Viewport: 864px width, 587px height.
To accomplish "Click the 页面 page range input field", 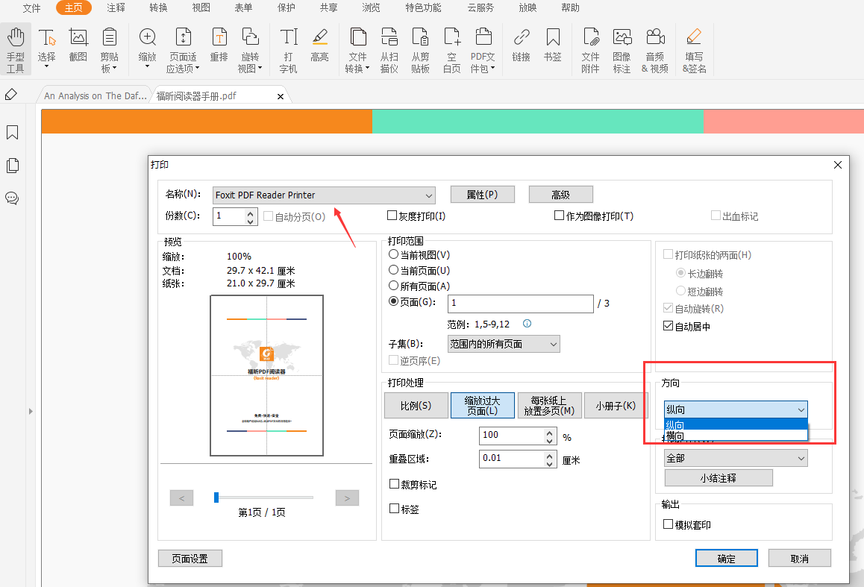I will click(520, 304).
